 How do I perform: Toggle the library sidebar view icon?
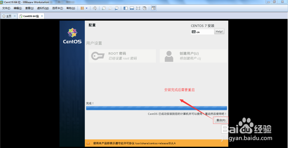(x=126, y=8)
